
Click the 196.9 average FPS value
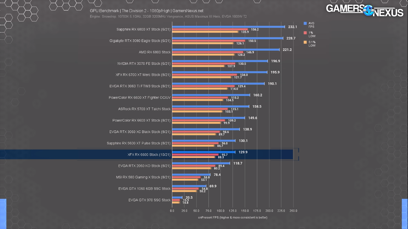tap(276, 61)
